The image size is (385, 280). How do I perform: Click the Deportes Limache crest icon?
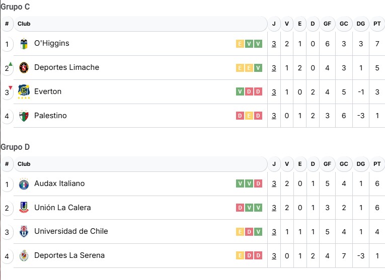pos(24,68)
